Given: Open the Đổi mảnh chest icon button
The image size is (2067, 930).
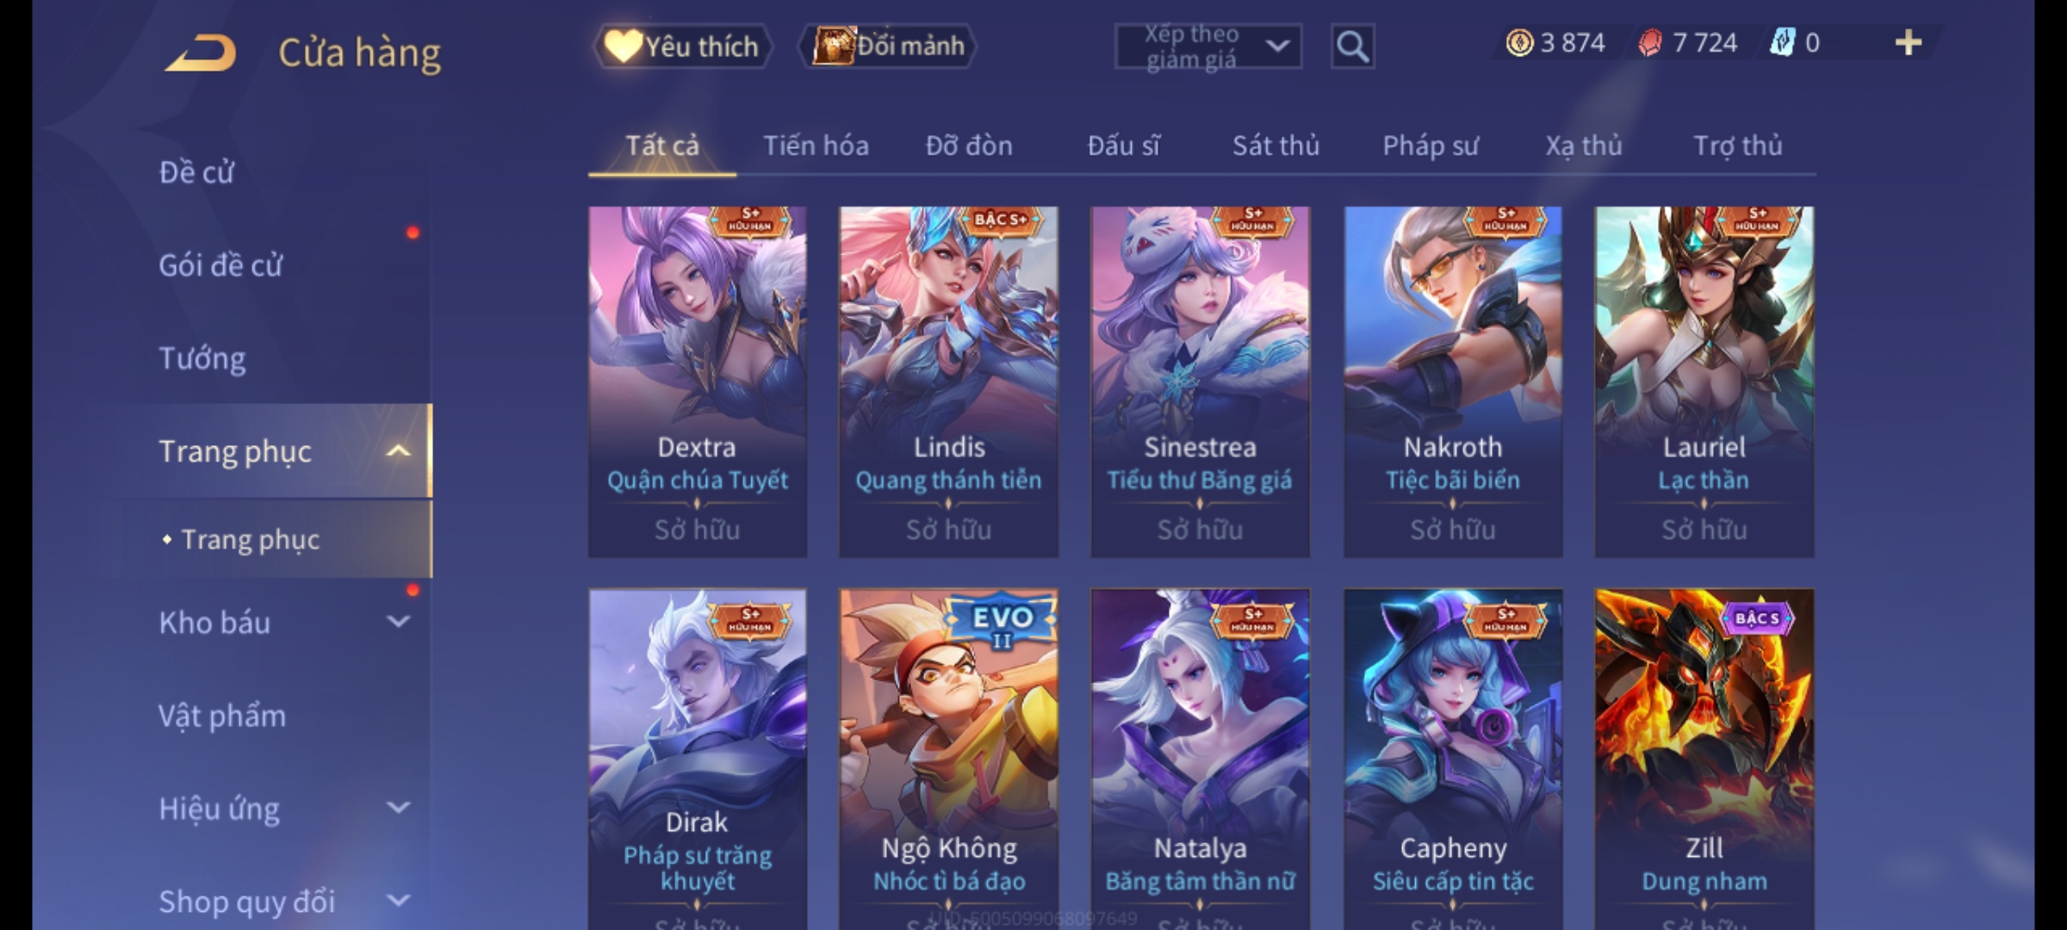Looking at the screenshot, I should pyautogui.click(x=888, y=46).
